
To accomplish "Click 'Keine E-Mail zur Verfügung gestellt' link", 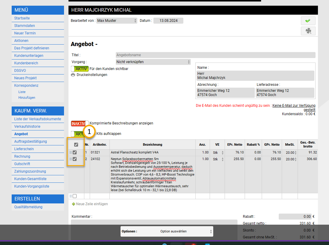I will pos(294,107).
